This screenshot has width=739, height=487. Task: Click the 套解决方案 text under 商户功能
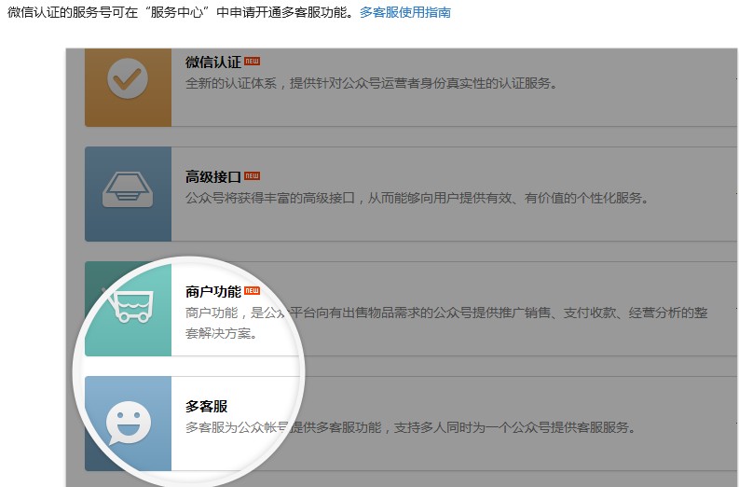[x=220, y=333]
